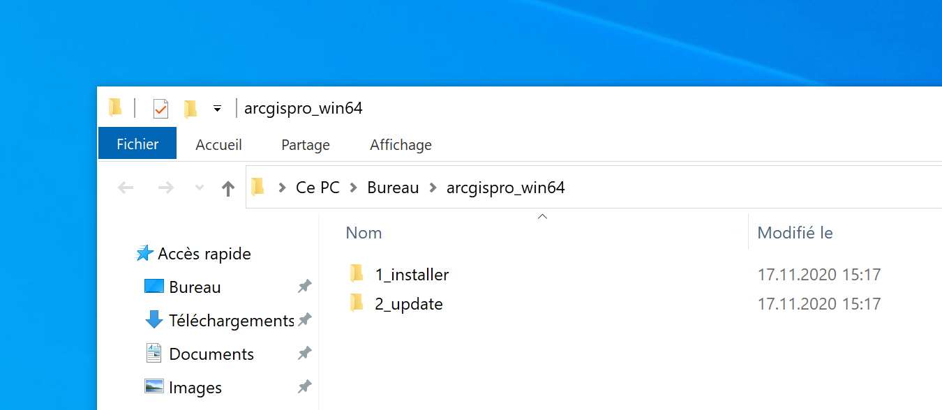
Task: Sort files by the Nom column header
Action: point(364,233)
